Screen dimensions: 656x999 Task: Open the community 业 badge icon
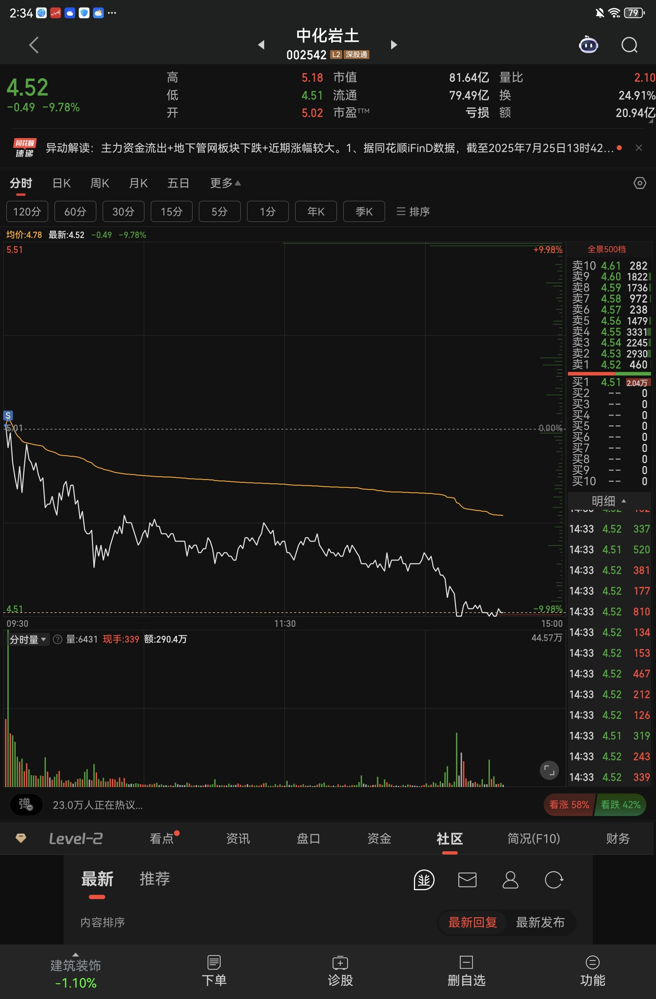point(424,879)
